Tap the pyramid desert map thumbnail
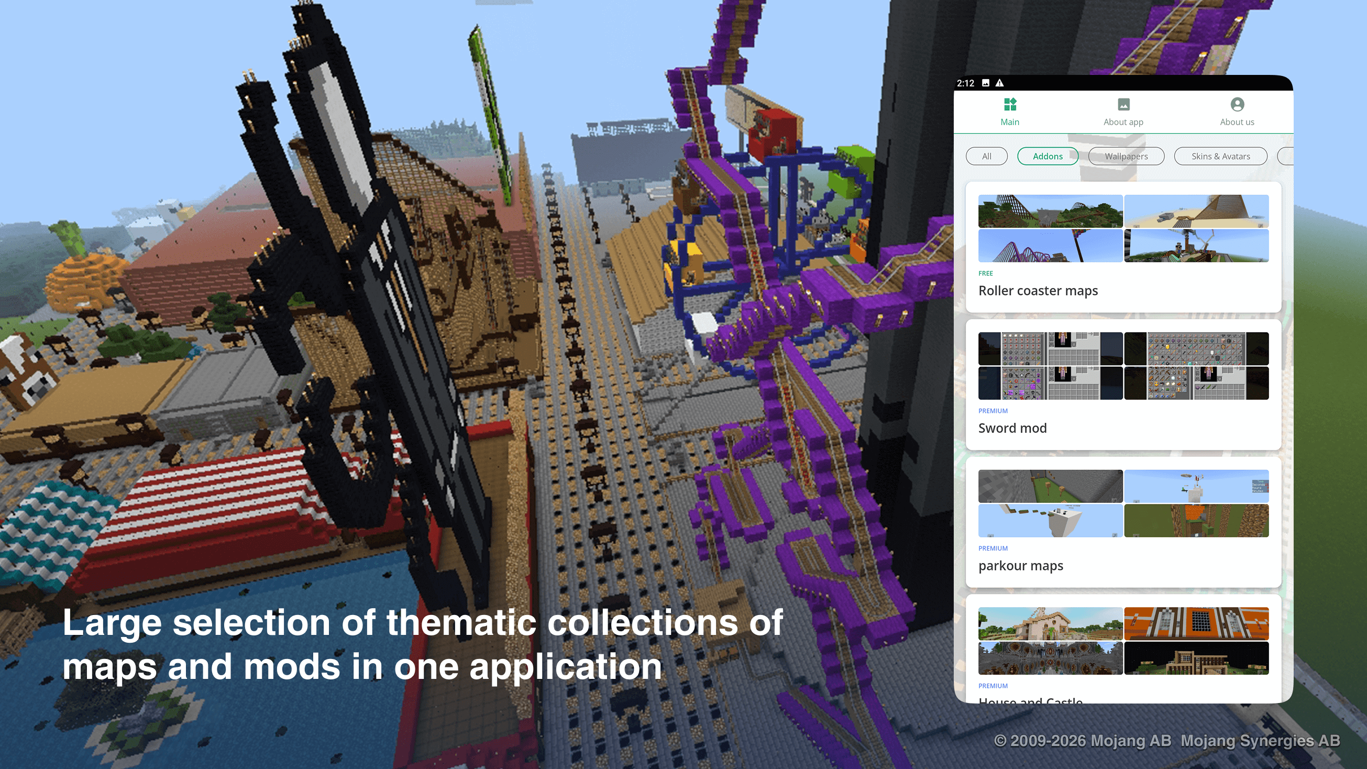Viewport: 1367px width, 769px height. pyautogui.click(x=1196, y=211)
